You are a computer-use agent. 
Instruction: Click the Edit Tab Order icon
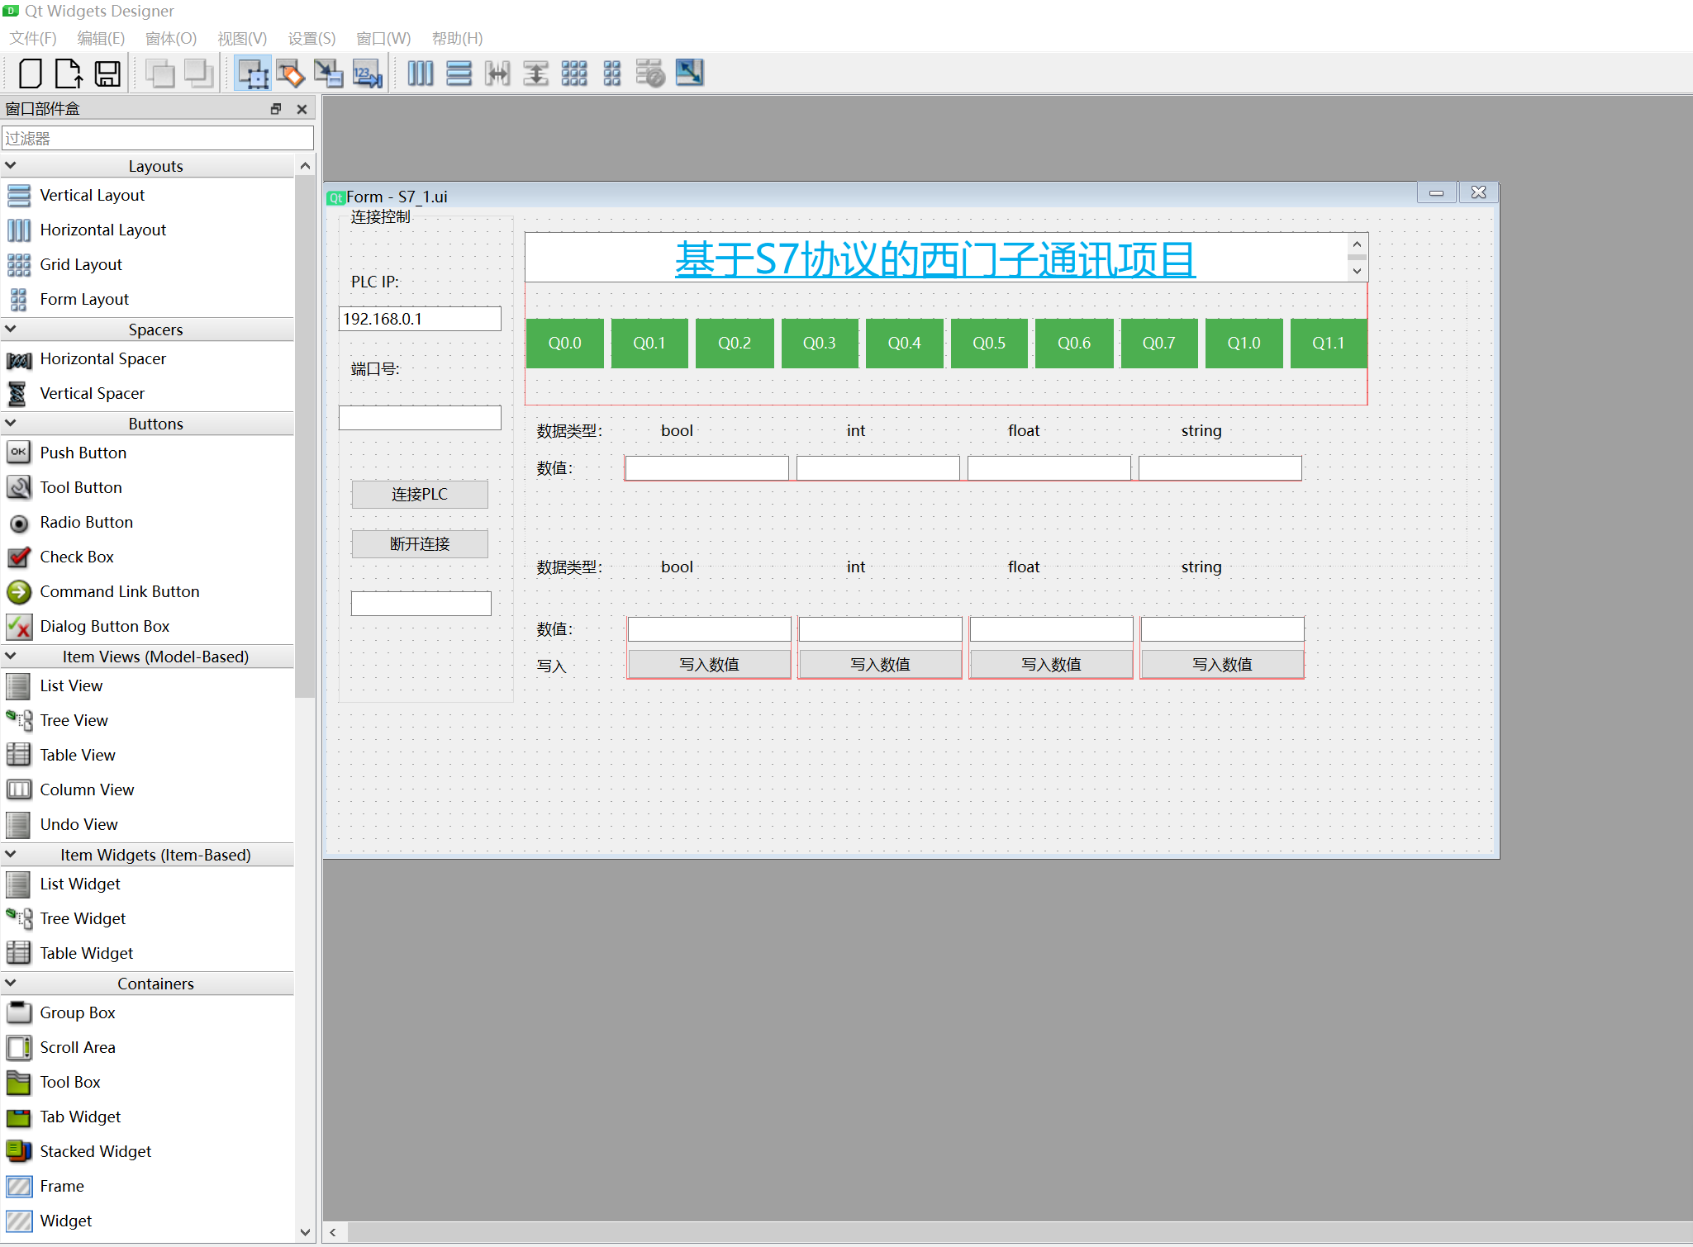pos(367,73)
